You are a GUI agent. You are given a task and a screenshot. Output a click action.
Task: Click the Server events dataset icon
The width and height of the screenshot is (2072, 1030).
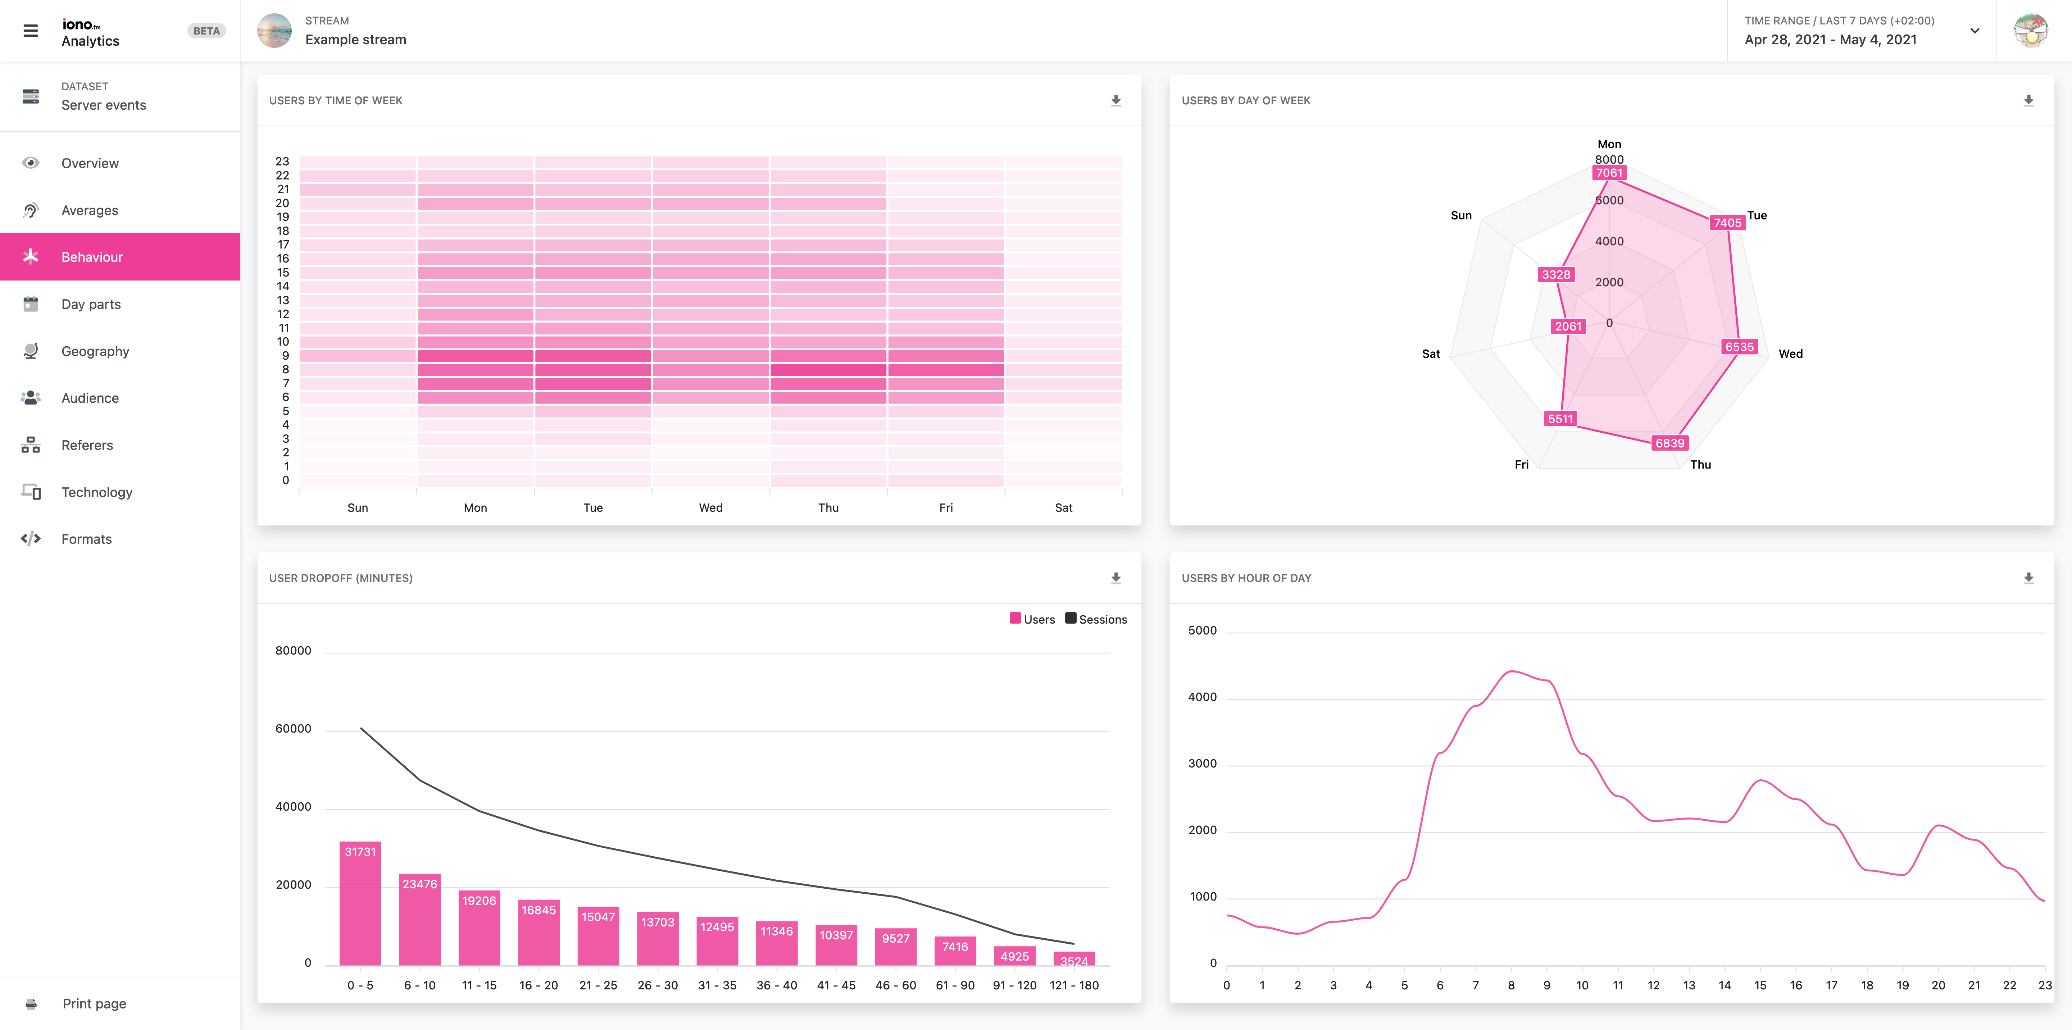click(x=31, y=96)
